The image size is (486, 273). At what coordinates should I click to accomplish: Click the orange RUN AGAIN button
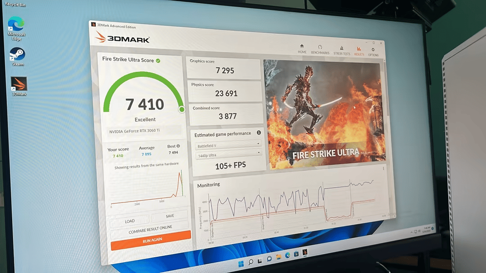point(151,240)
